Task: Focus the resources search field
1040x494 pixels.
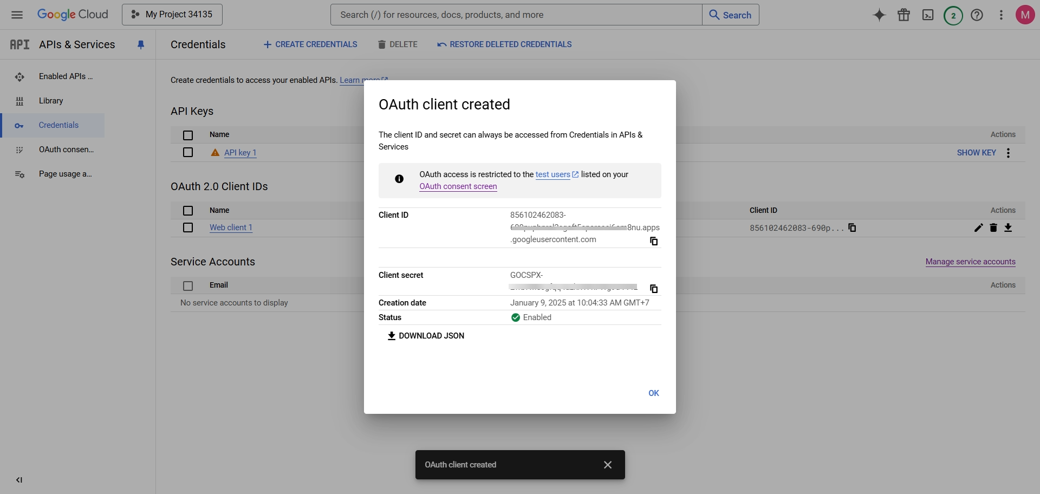Action: tap(516, 15)
